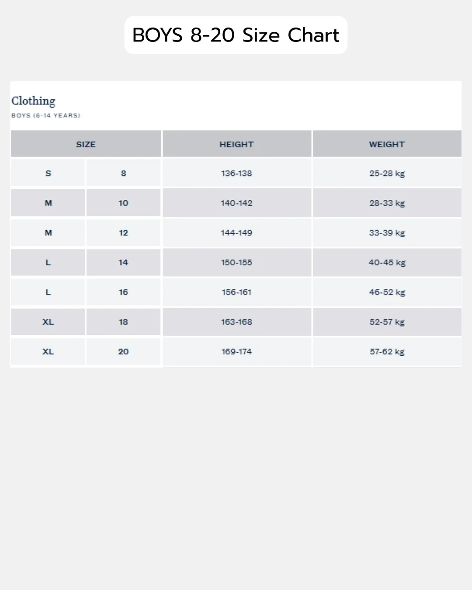Click the 46-52 kg weight cell
The width and height of the screenshot is (472, 590).
pos(387,292)
